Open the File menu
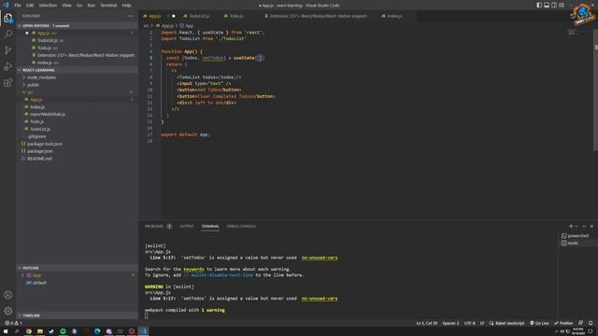598x336 pixels. 18,6
